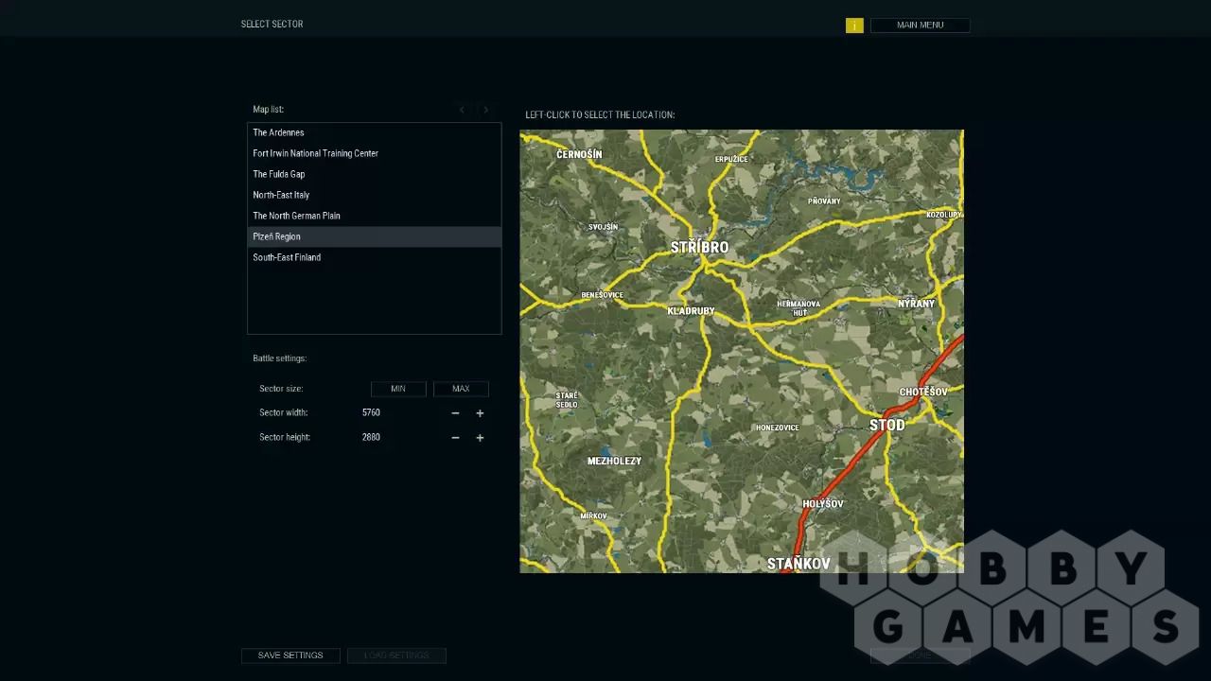Increase sector height with plus

[x=480, y=438]
